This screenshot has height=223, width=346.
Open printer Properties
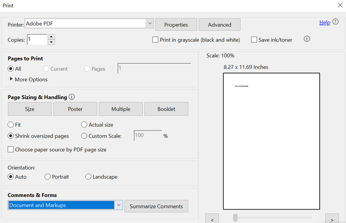click(176, 24)
